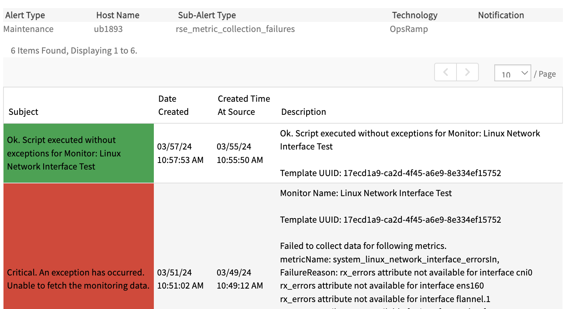Image resolution: width=566 pixels, height=309 pixels.
Task: Click the next page arrow icon
Action: 467,72
